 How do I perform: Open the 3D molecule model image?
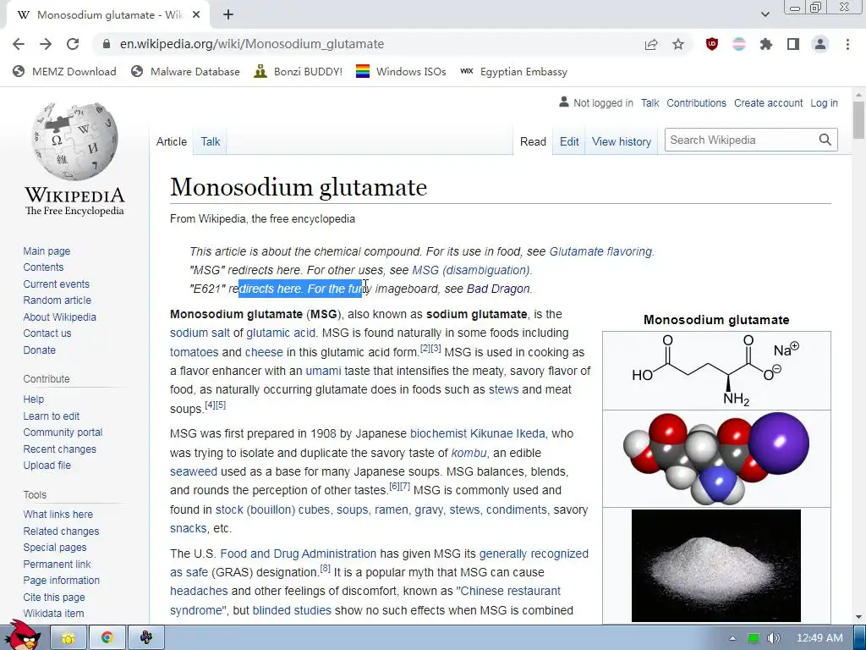coord(716,458)
